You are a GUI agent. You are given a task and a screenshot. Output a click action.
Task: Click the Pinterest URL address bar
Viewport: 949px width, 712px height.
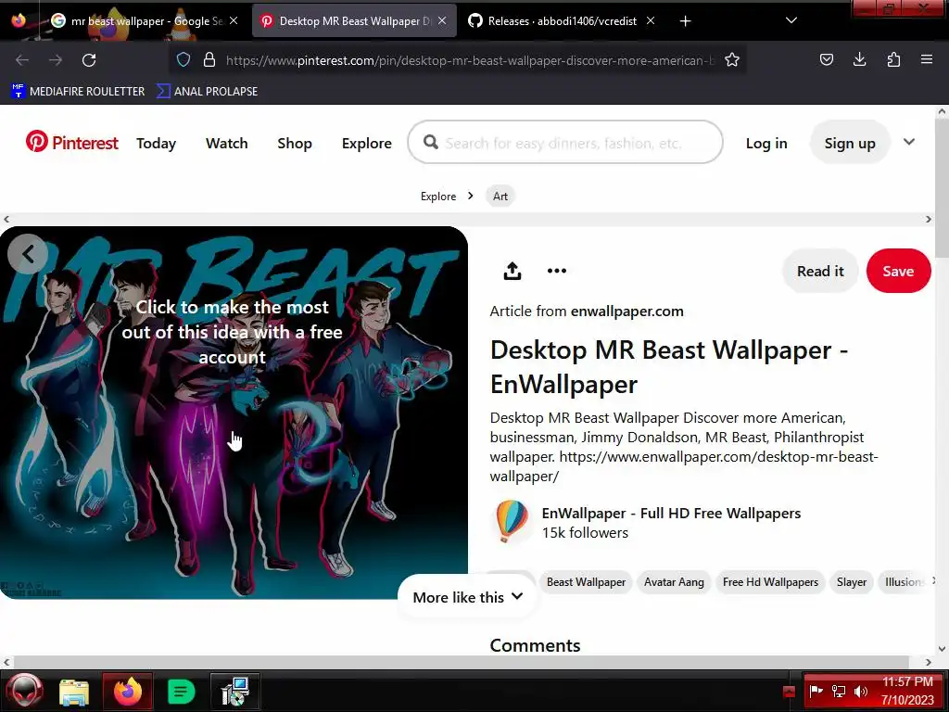(x=470, y=60)
